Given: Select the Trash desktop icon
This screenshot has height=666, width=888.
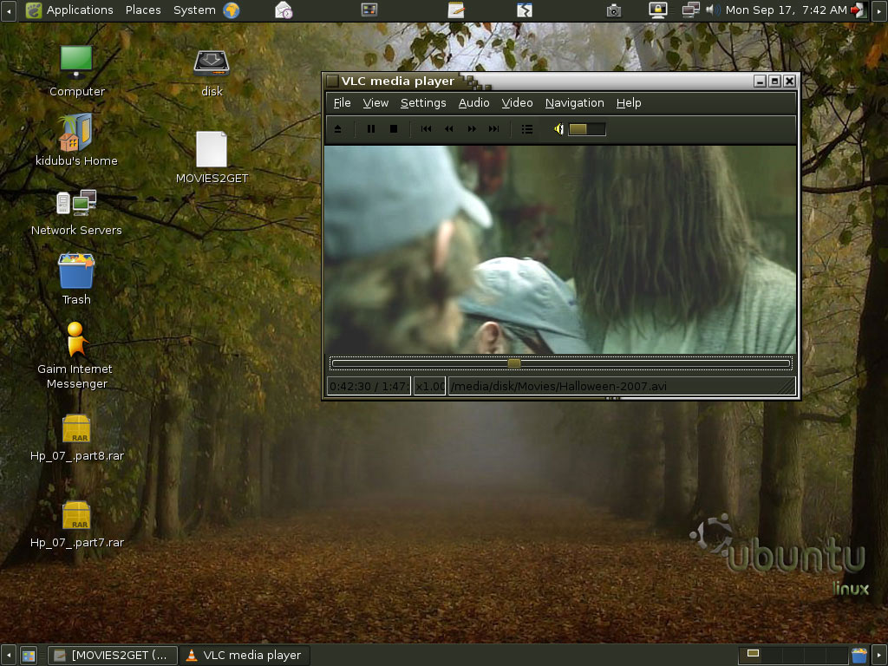Looking at the screenshot, I should pyautogui.click(x=76, y=279).
